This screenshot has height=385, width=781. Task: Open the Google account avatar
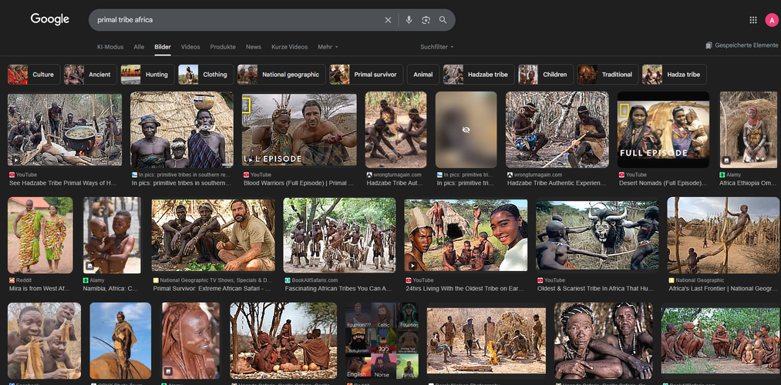tap(772, 20)
